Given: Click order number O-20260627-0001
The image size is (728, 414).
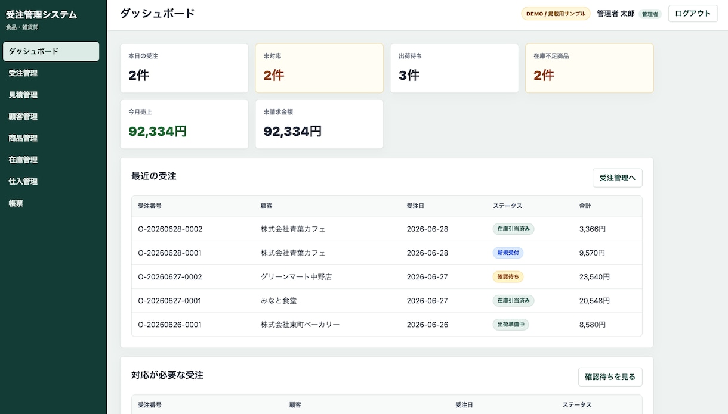Looking at the screenshot, I should [169, 301].
